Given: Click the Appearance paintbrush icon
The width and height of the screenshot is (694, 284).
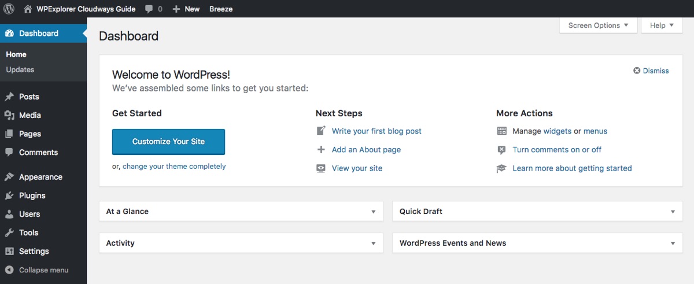Looking at the screenshot, I should 9,177.
